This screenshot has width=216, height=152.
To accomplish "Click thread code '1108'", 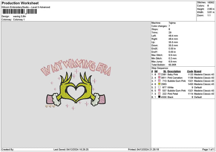I will 190,78.
